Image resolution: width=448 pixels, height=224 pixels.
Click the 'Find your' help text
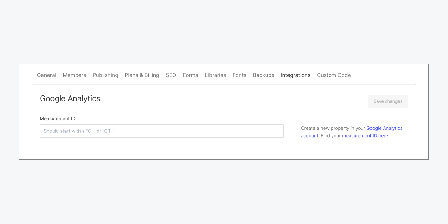click(x=331, y=136)
